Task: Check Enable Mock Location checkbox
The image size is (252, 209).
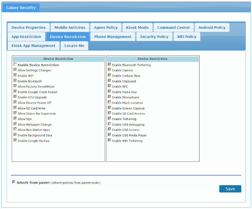Action: pyautogui.click(x=110, y=102)
